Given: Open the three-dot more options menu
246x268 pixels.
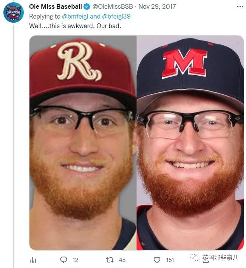Looking at the screenshot, I should (240, 7).
